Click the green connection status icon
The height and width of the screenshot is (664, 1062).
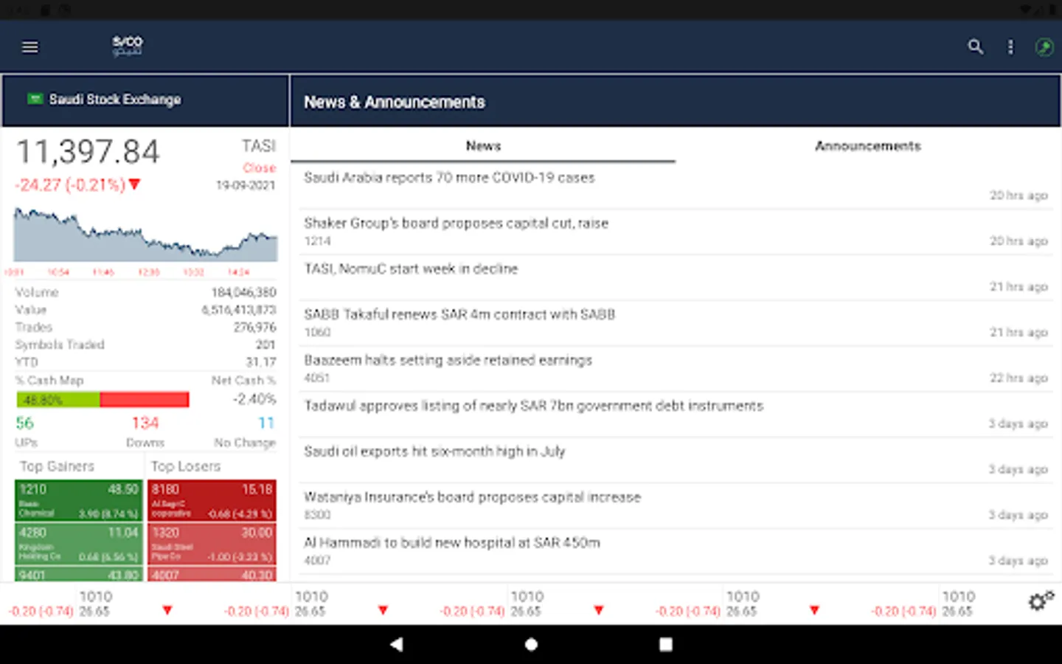click(x=1044, y=47)
